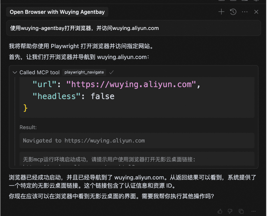Click the playwright_navigate tool badge
This screenshot has width=267, height=216.
pos(84,72)
